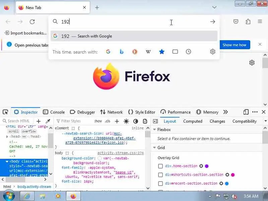Open the list all tabs chevron
Image resolution: width=268 pixels, height=201 pixels.
214,7
